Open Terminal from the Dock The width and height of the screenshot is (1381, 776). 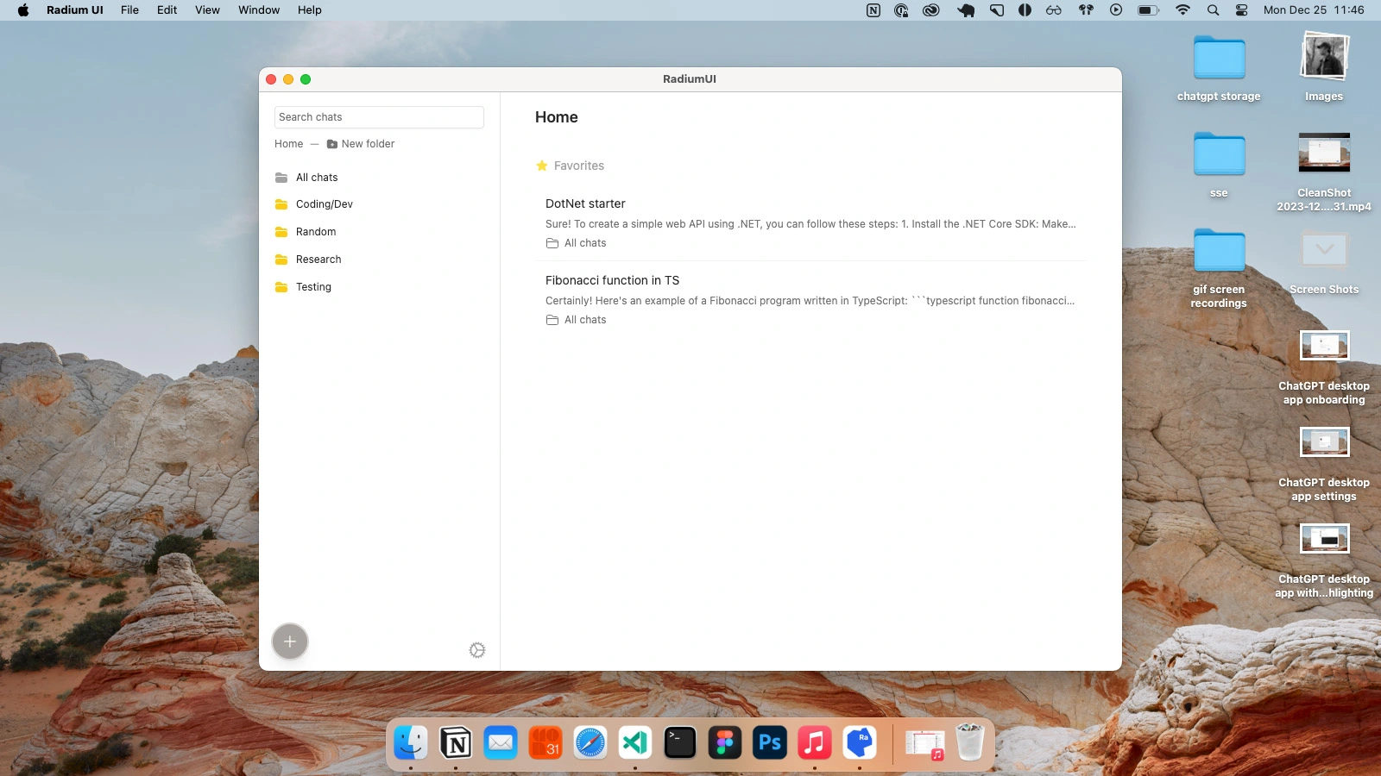coord(680,742)
